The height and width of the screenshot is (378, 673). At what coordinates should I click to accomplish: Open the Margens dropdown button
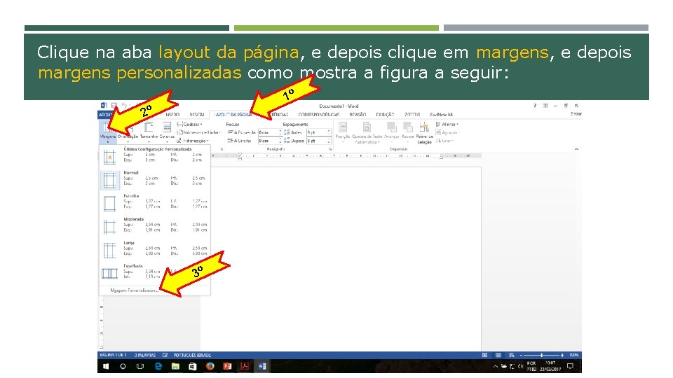coord(108,132)
